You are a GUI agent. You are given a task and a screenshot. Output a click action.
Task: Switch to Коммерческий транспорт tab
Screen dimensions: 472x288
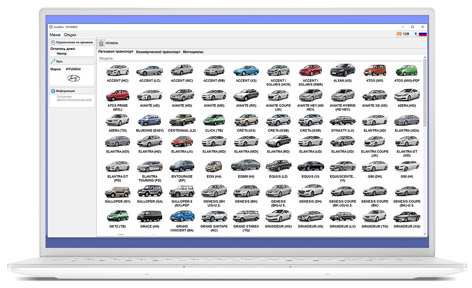click(158, 52)
